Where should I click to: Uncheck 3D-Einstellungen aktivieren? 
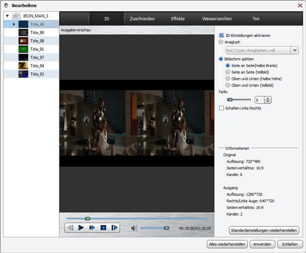pos(221,35)
